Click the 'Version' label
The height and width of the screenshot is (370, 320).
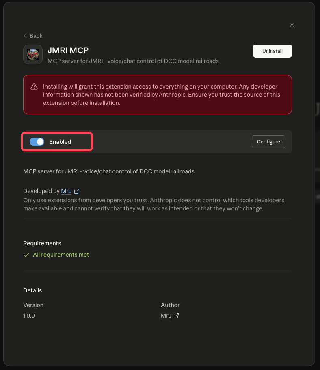tap(33, 305)
